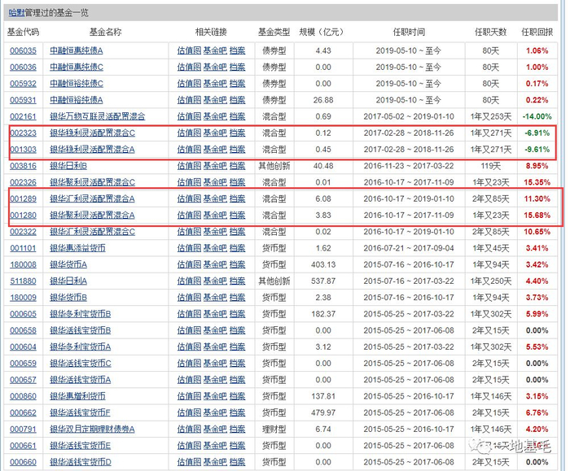Open fund 银华汇利灵活配置混合C link

[92, 232]
